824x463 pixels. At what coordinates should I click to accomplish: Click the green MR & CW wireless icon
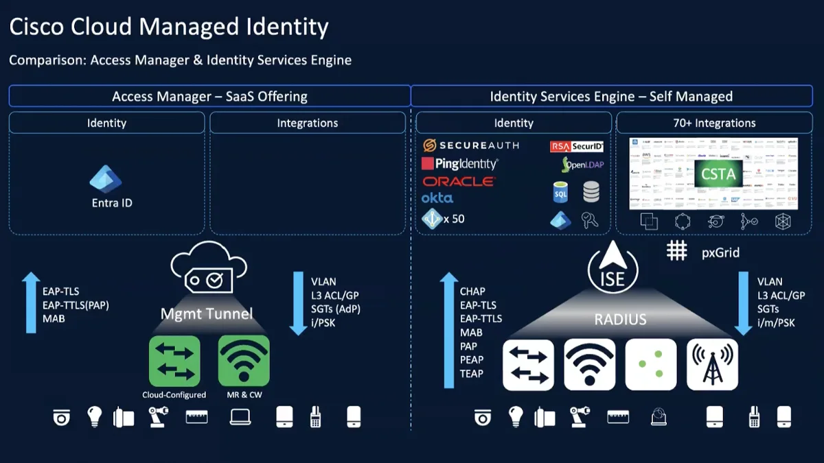pos(244,360)
